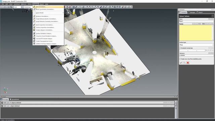
Task: Select Distance Annotation menu item
Action: [48, 16]
